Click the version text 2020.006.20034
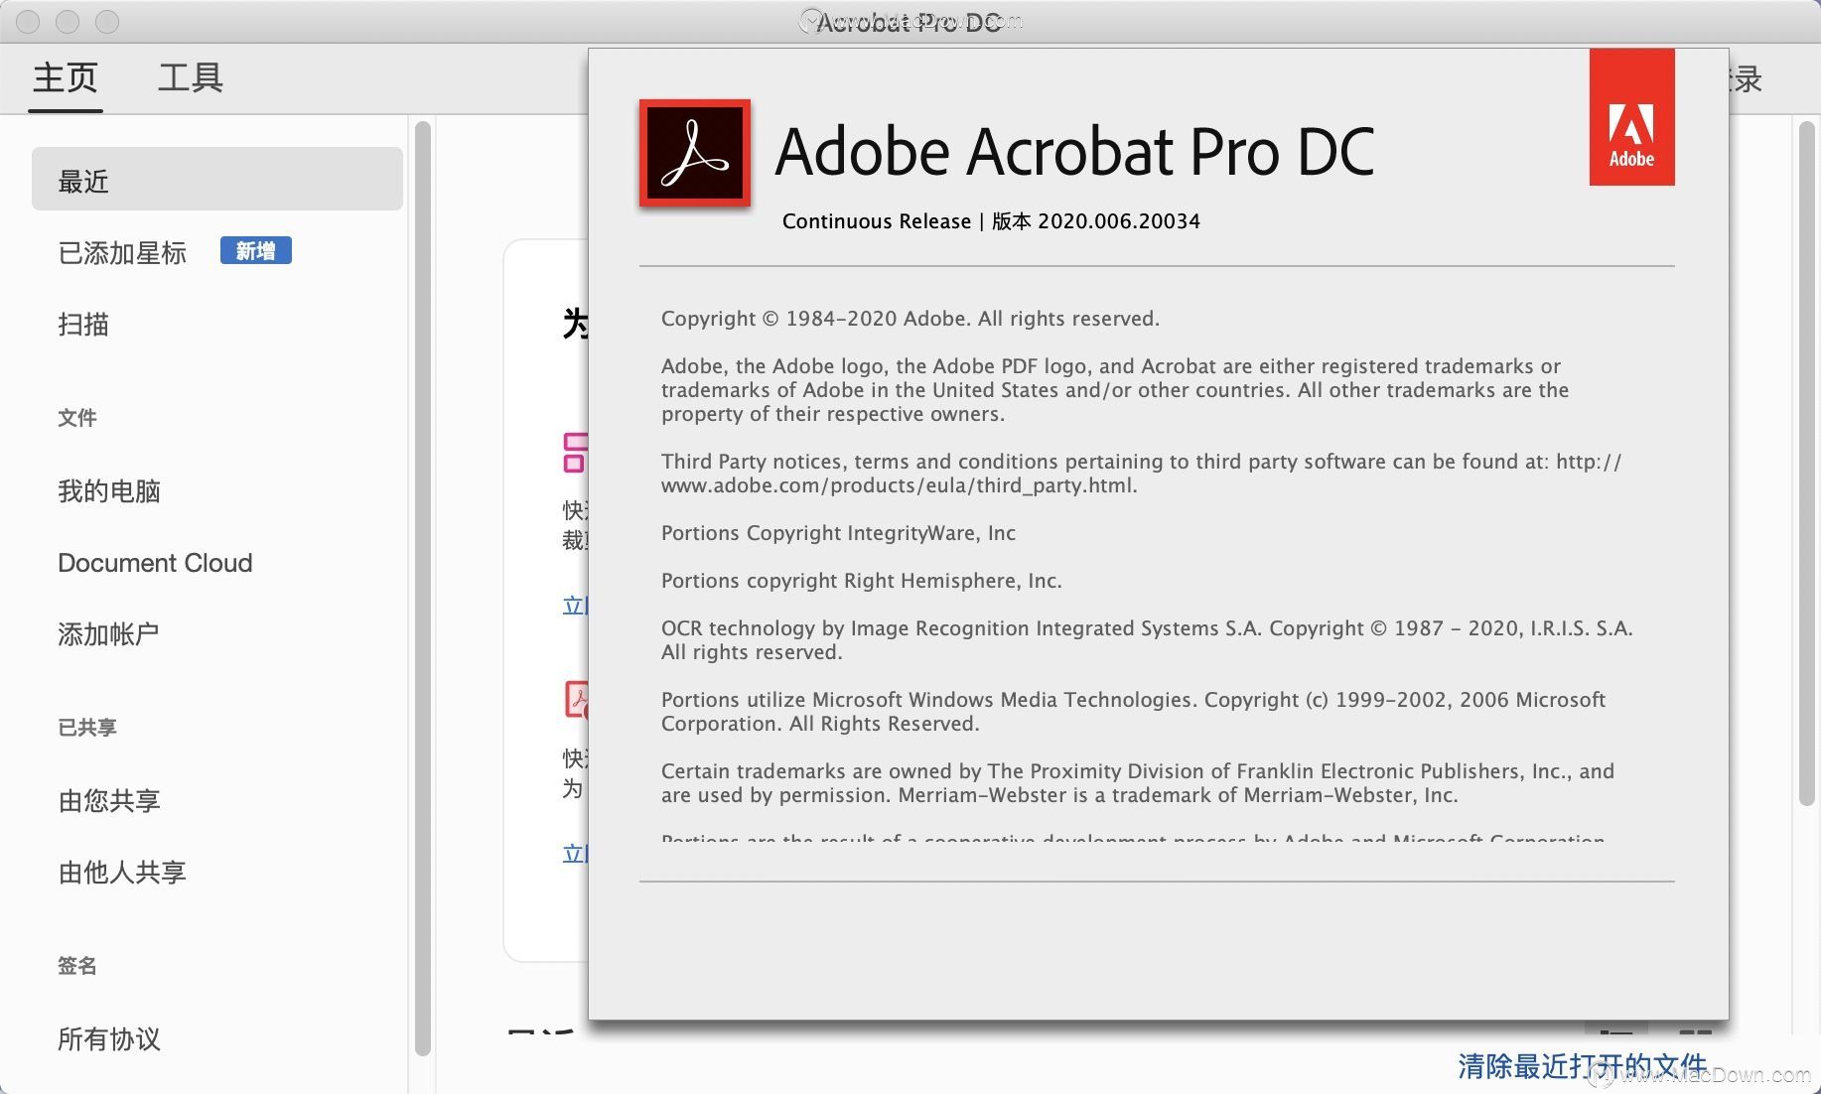 (x=1119, y=221)
